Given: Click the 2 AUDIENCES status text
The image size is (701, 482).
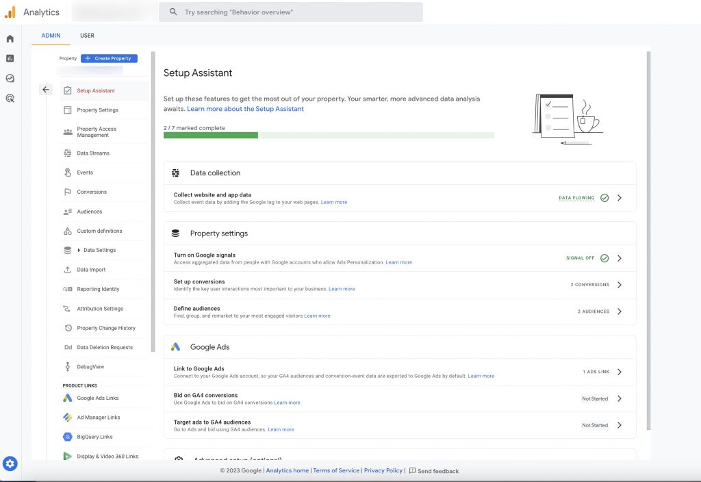Looking at the screenshot, I should click(x=594, y=312).
